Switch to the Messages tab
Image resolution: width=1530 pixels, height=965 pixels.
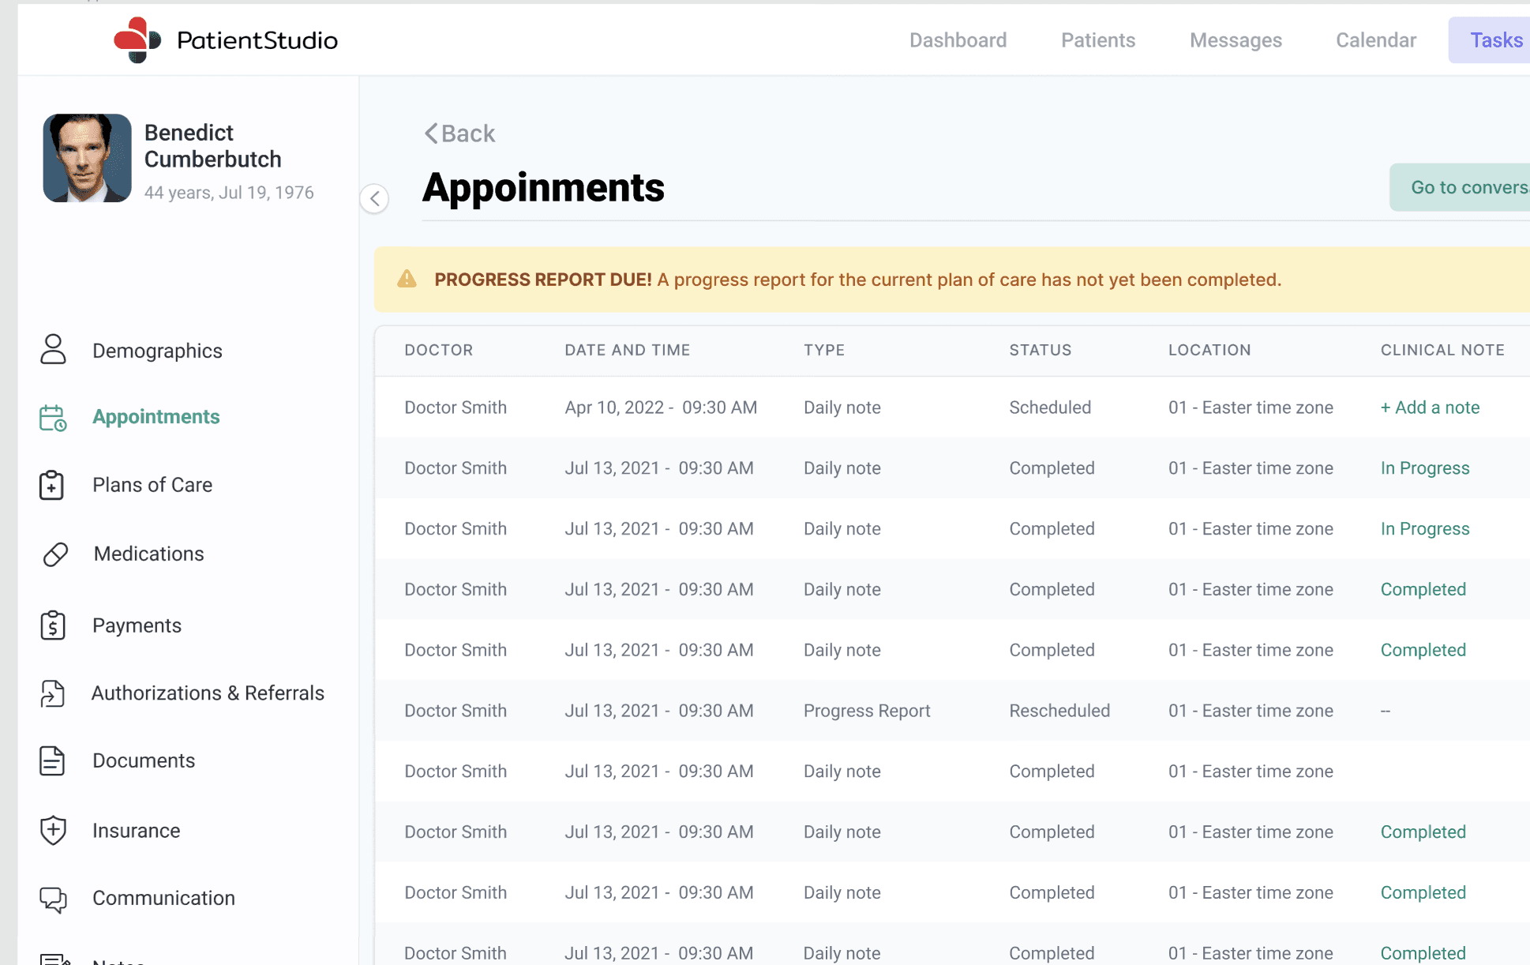[1236, 40]
